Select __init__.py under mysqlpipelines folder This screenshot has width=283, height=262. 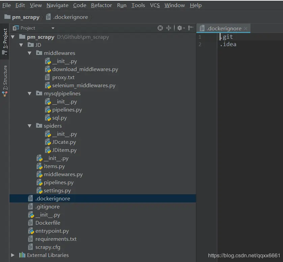tap(65, 102)
